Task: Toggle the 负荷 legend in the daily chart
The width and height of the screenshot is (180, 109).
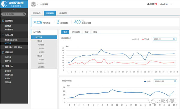Action: 147,81
